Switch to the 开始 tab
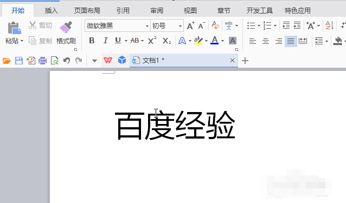The width and height of the screenshot is (346, 203). pos(18,11)
